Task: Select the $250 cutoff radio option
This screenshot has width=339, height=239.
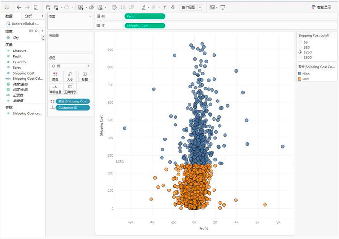Action: coord(300,52)
